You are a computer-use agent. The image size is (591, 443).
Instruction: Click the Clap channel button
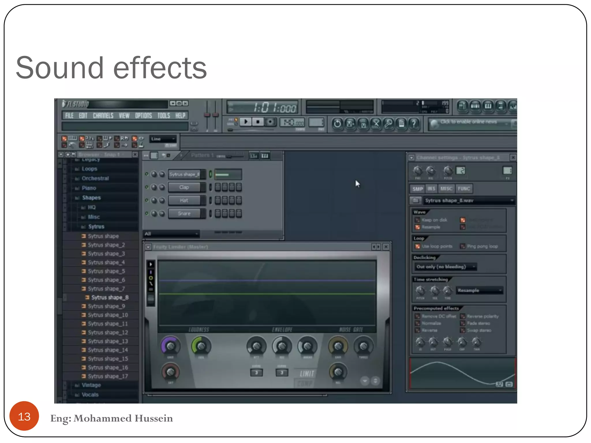tap(184, 187)
